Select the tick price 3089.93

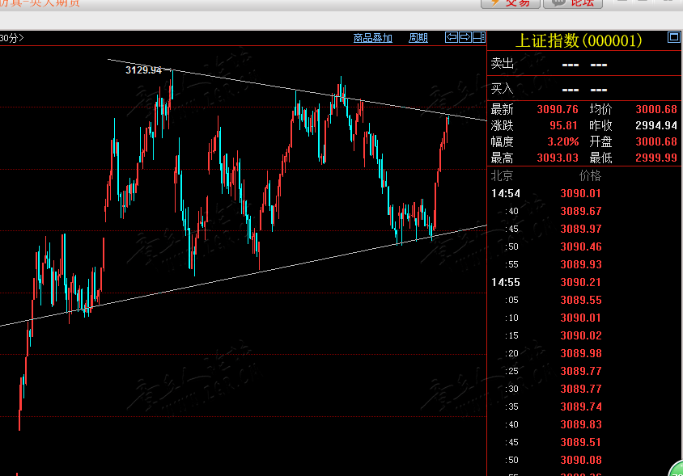click(581, 264)
